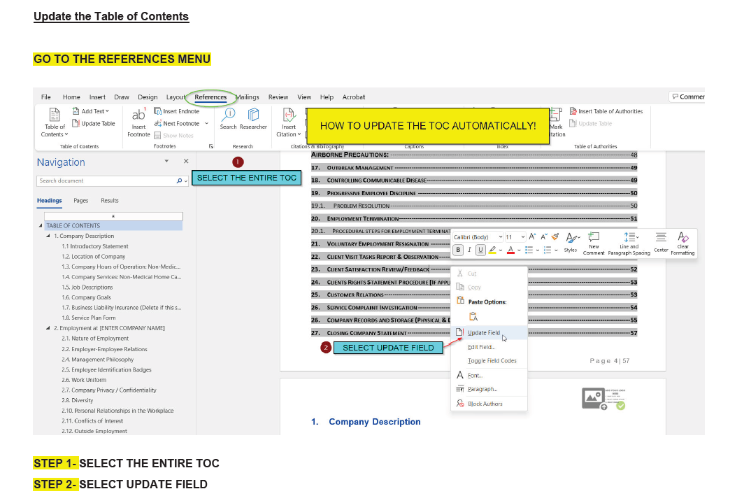
Task: Click the Search magnifier in Research group
Action: pos(229,114)
